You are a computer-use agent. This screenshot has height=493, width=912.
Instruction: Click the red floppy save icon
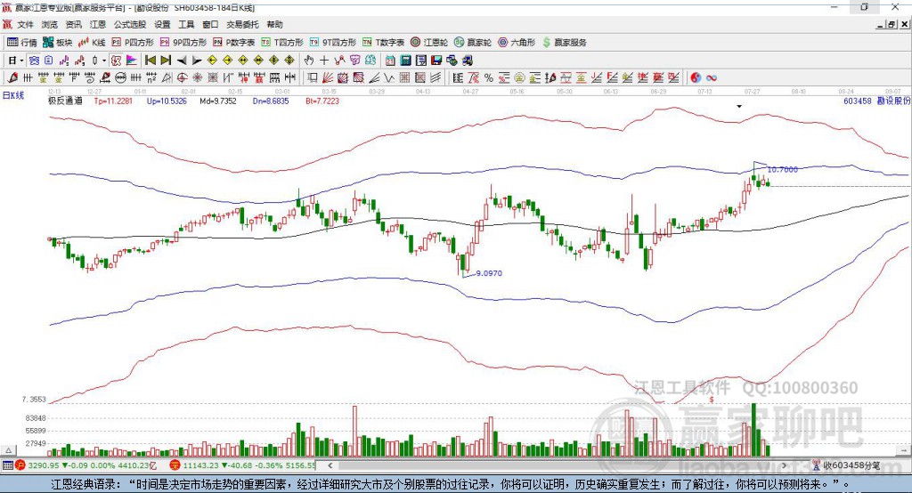pyautogui.click(x=436, y=61)
